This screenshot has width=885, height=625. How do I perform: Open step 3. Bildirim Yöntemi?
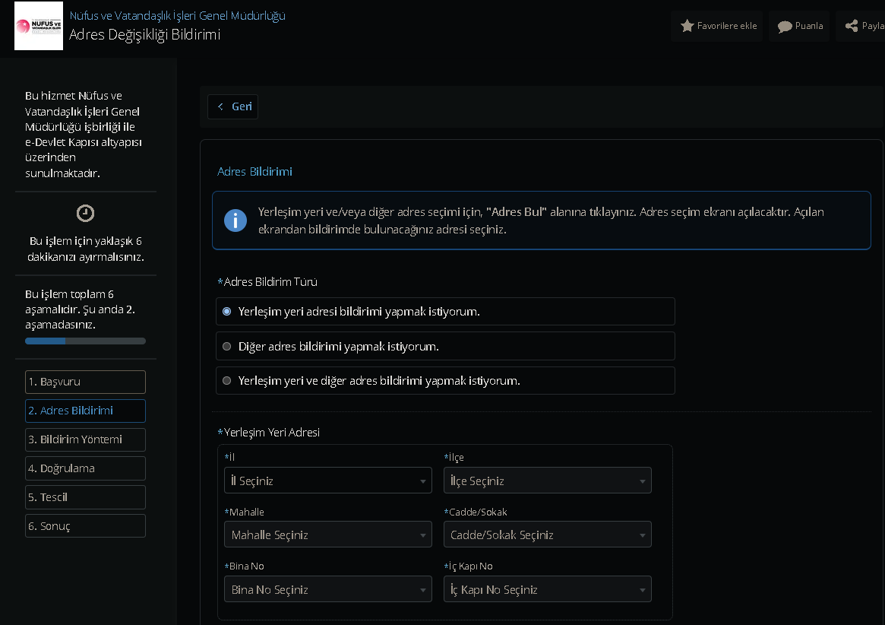(x=85, y=439)
